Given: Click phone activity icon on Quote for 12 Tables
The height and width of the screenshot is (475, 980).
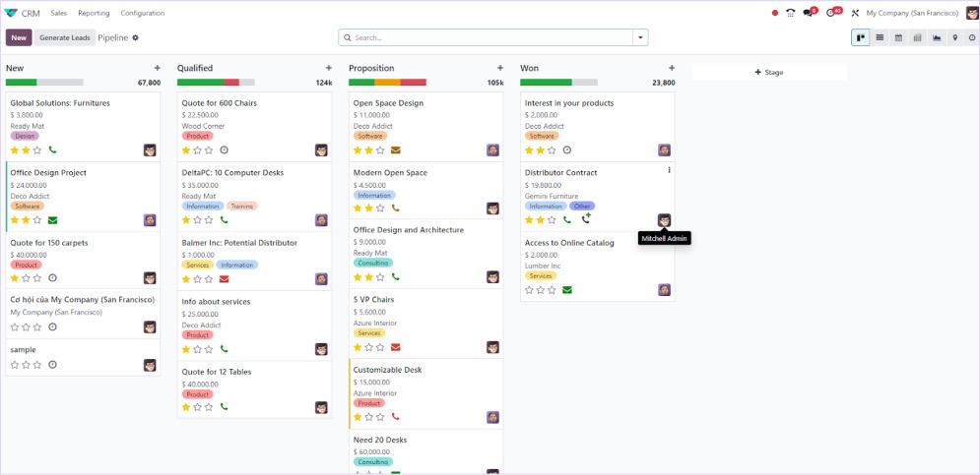Looking at the screenshot, I should pyautogui.click(x=225, y=406).
